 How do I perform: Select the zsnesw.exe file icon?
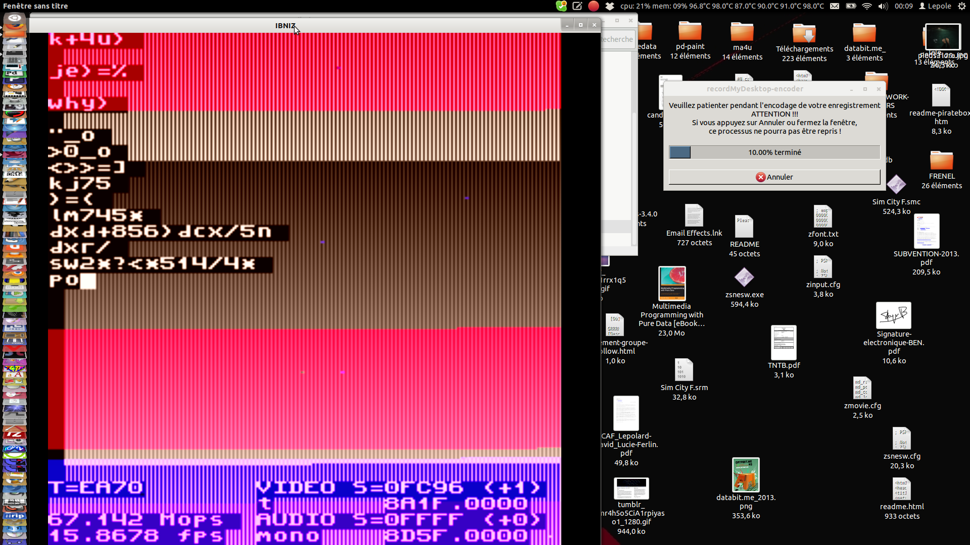[x=744, y=278]
